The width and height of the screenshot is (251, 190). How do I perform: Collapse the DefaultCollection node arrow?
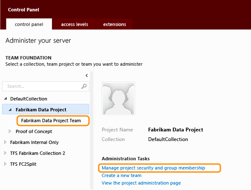(x=5, y=98)
